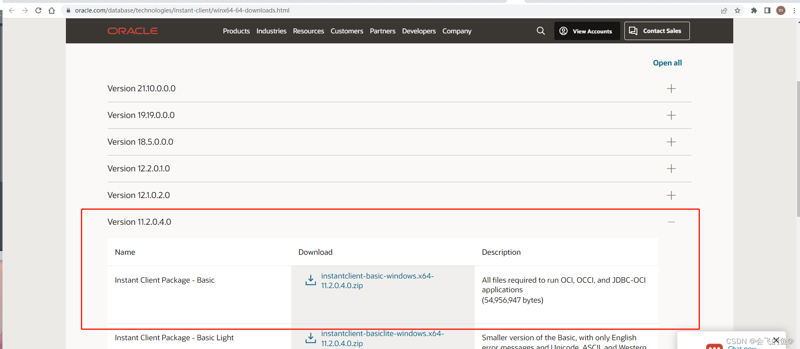This screenshot has height=349, width=800.
Task: Open the Industries menu
Action: click(271, 31)
